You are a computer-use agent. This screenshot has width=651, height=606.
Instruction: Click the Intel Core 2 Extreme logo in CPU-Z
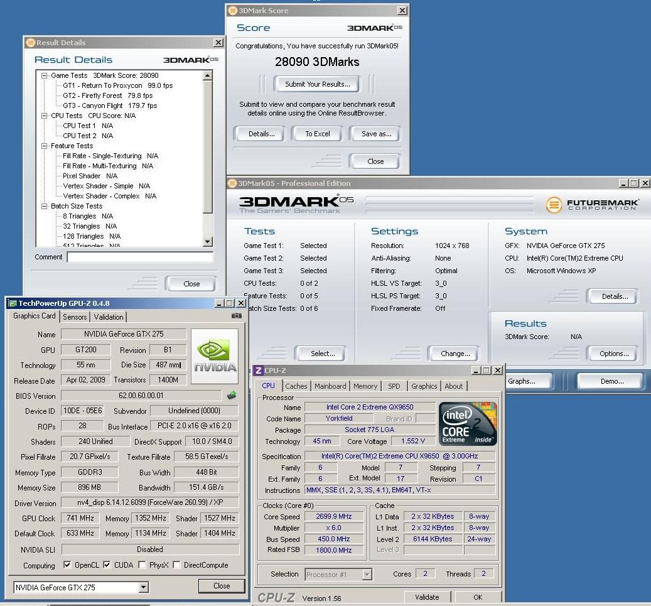pyautogui.click(x=468, y=424)
